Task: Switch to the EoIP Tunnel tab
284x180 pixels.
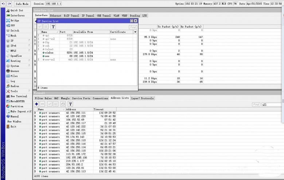Action: [71, 16]
